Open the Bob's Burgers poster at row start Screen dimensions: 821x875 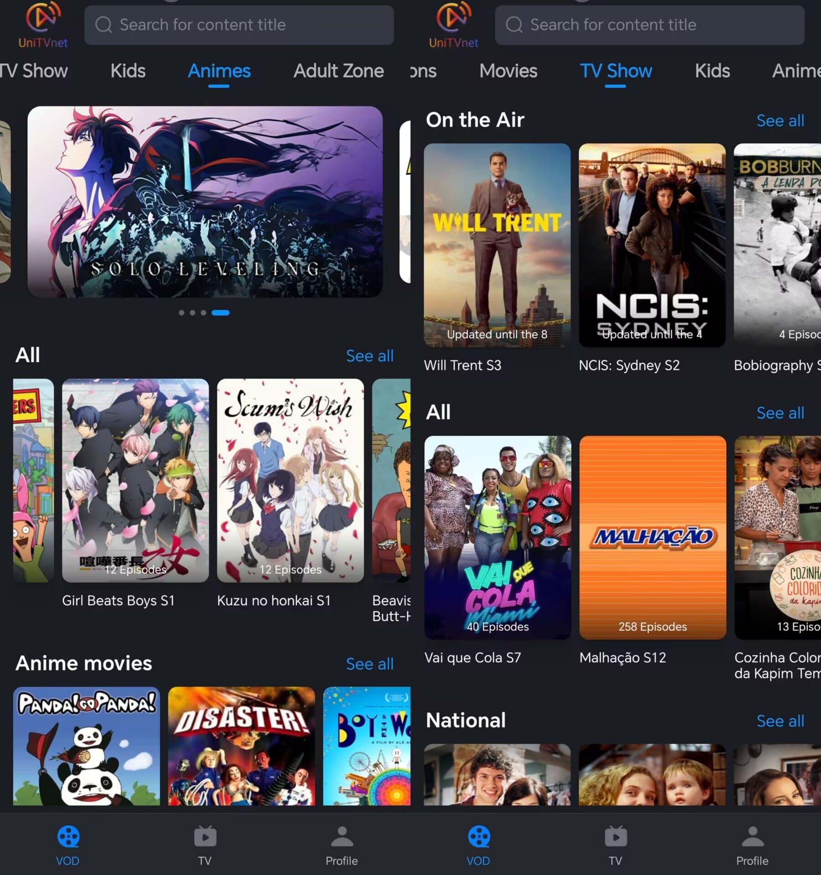point(33,480)
